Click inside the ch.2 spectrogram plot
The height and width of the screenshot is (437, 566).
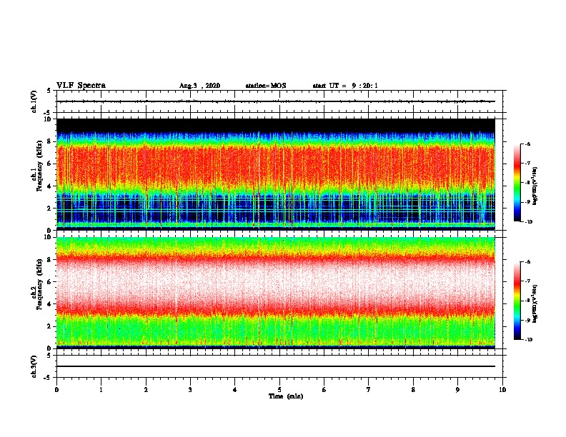(x=276, y=293)
